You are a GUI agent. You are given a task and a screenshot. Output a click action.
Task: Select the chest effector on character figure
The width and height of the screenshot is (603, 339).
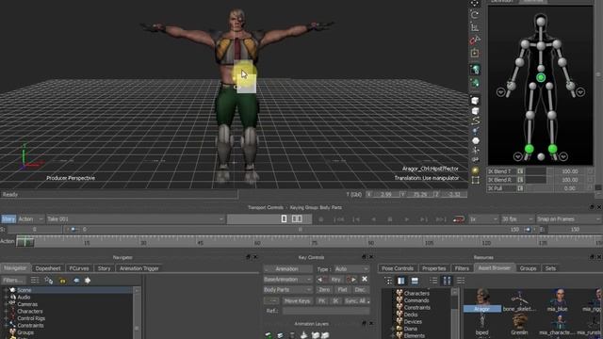point(541,46)
